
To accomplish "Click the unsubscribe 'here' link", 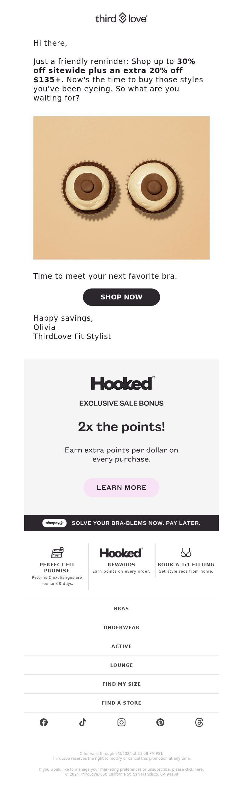I will 199,769.
